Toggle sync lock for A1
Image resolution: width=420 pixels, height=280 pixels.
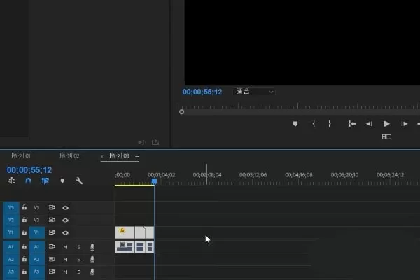[x=52, y=246]
